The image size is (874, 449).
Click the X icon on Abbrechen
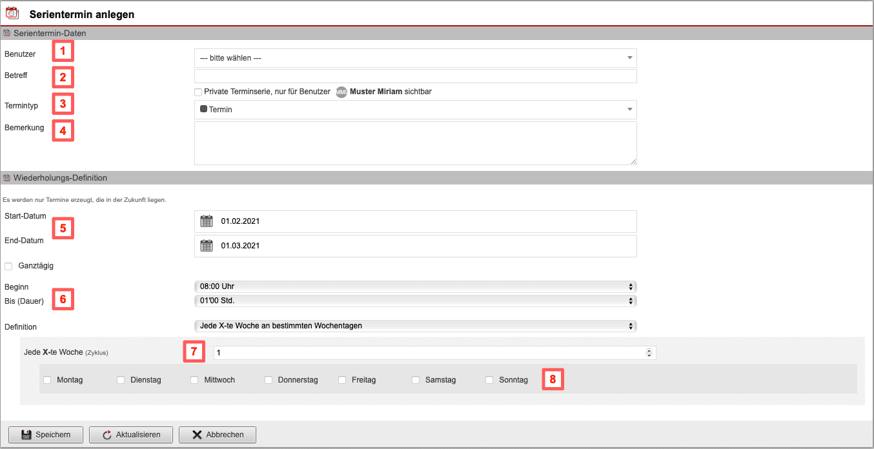(197, 435)
